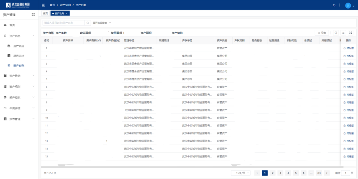Open 项目统计 sidebar item

(19, 56)
